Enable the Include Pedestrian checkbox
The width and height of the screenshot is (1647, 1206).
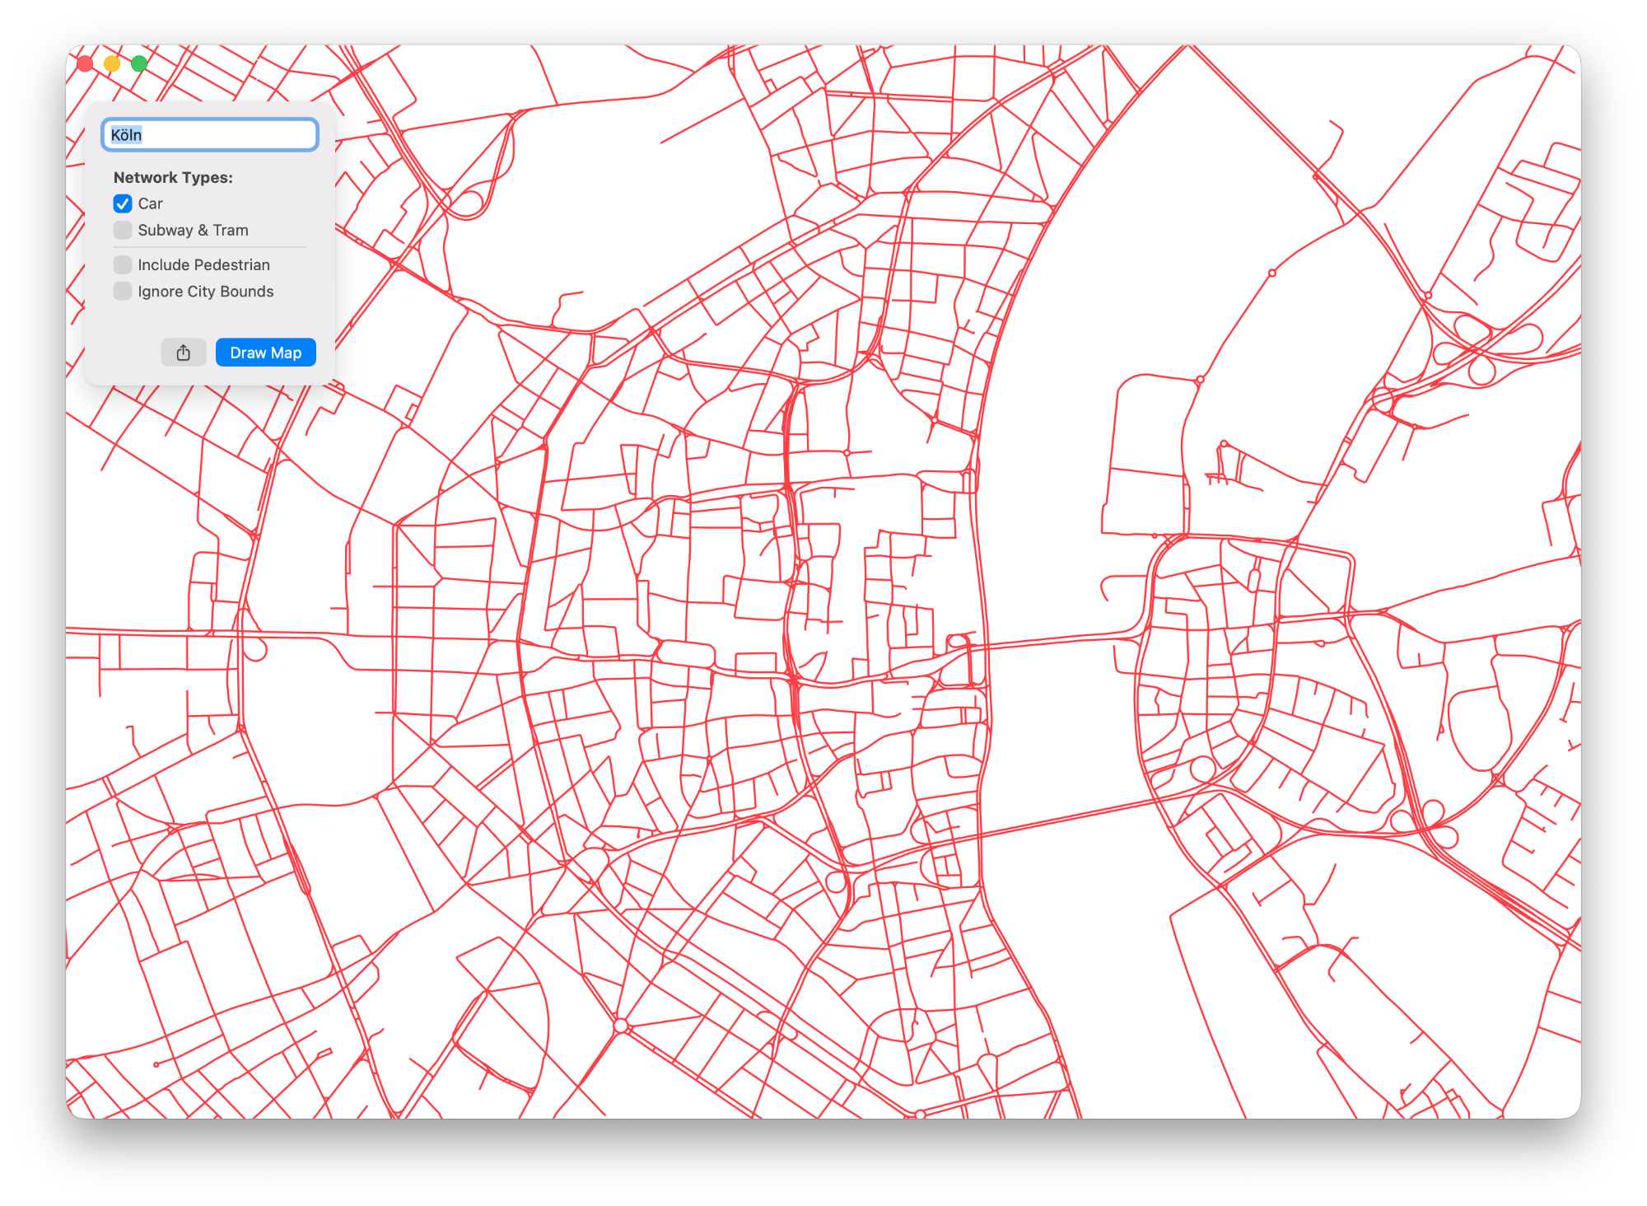(123, 264)
